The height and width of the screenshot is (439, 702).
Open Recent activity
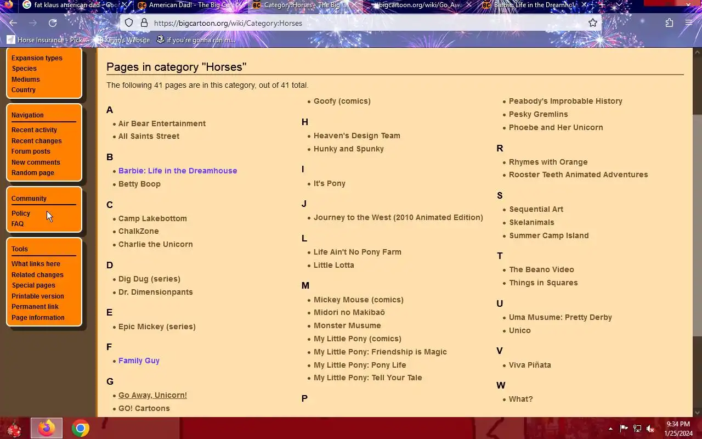click(x=34, y=130)
